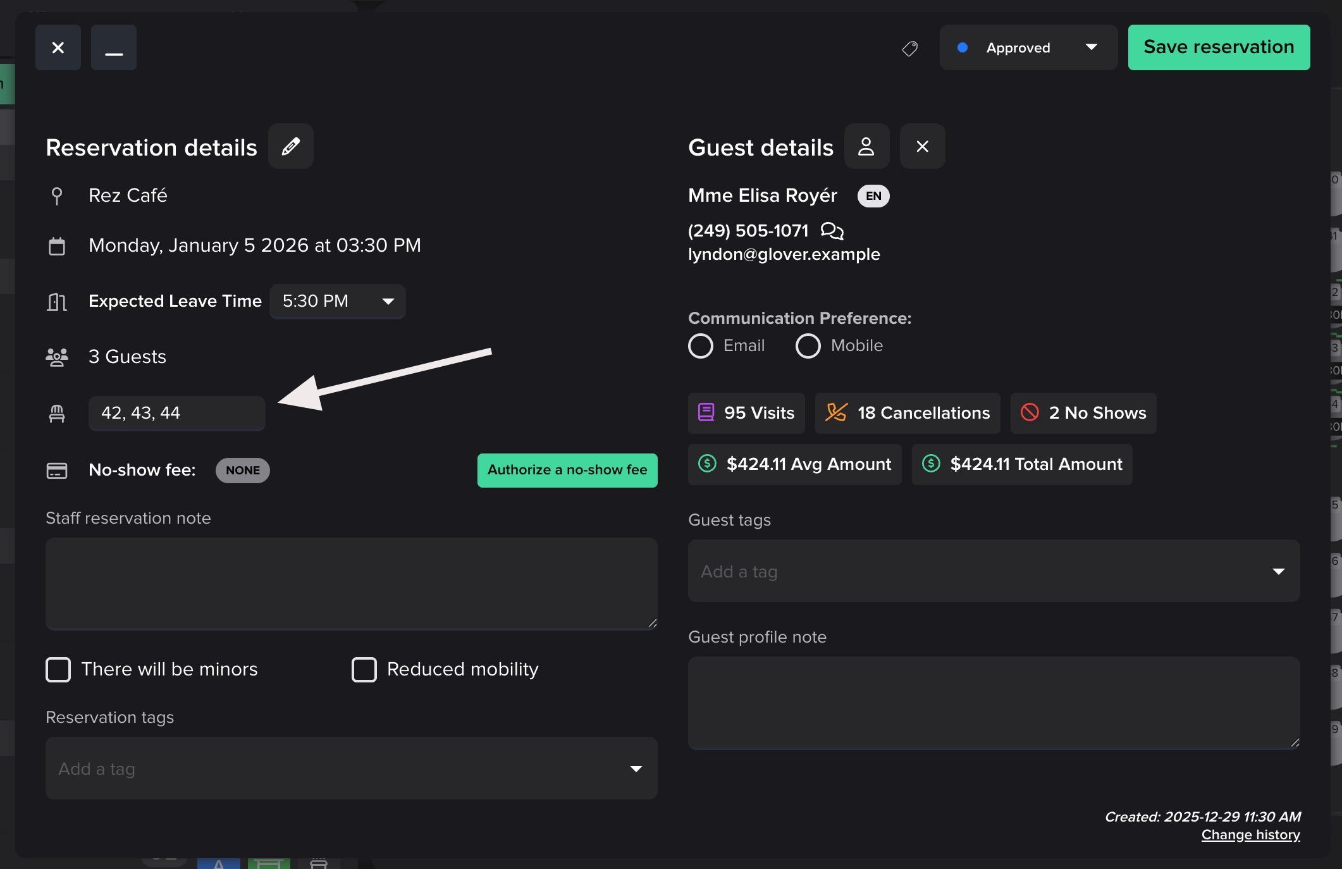Viewport: 1342px width, 869px height.
Task: Click the 95 Visits badge
Action: click(x=746, y=413)
